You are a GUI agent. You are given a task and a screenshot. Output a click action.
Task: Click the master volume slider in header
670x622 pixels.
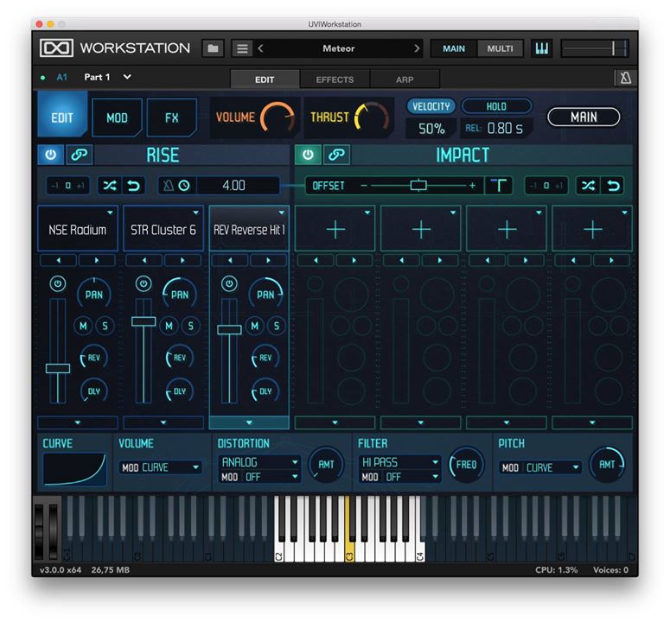tap(594, 48)
